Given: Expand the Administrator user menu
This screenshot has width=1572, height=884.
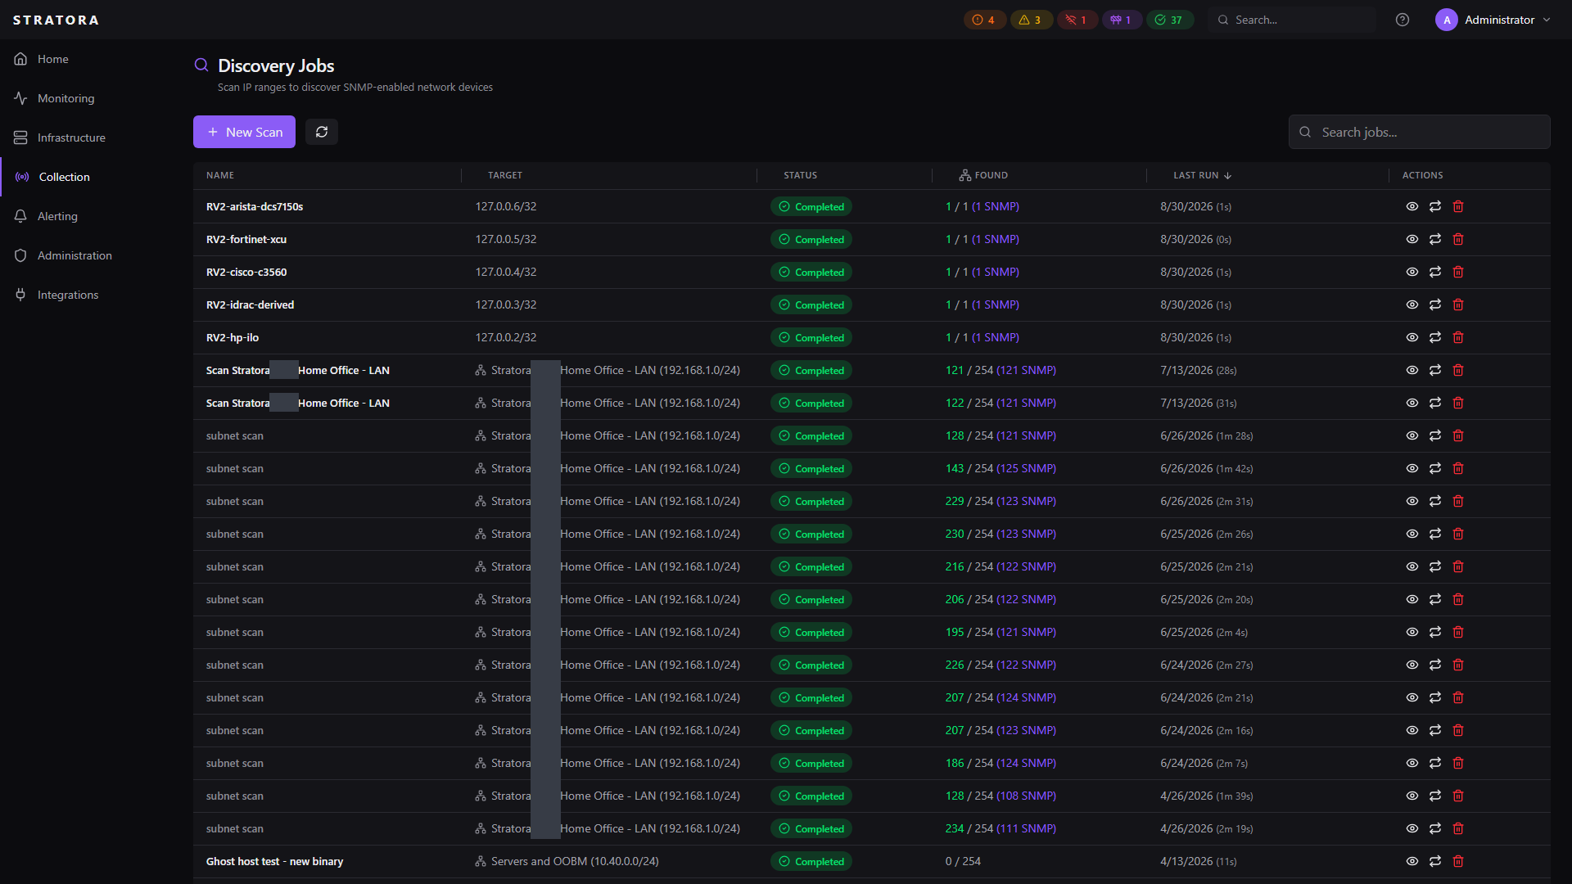Looking at the screenshot, I should point(1493,20).
